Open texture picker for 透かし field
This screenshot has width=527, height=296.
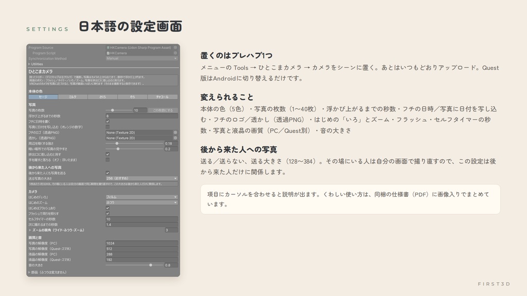[x=175, y=138]
